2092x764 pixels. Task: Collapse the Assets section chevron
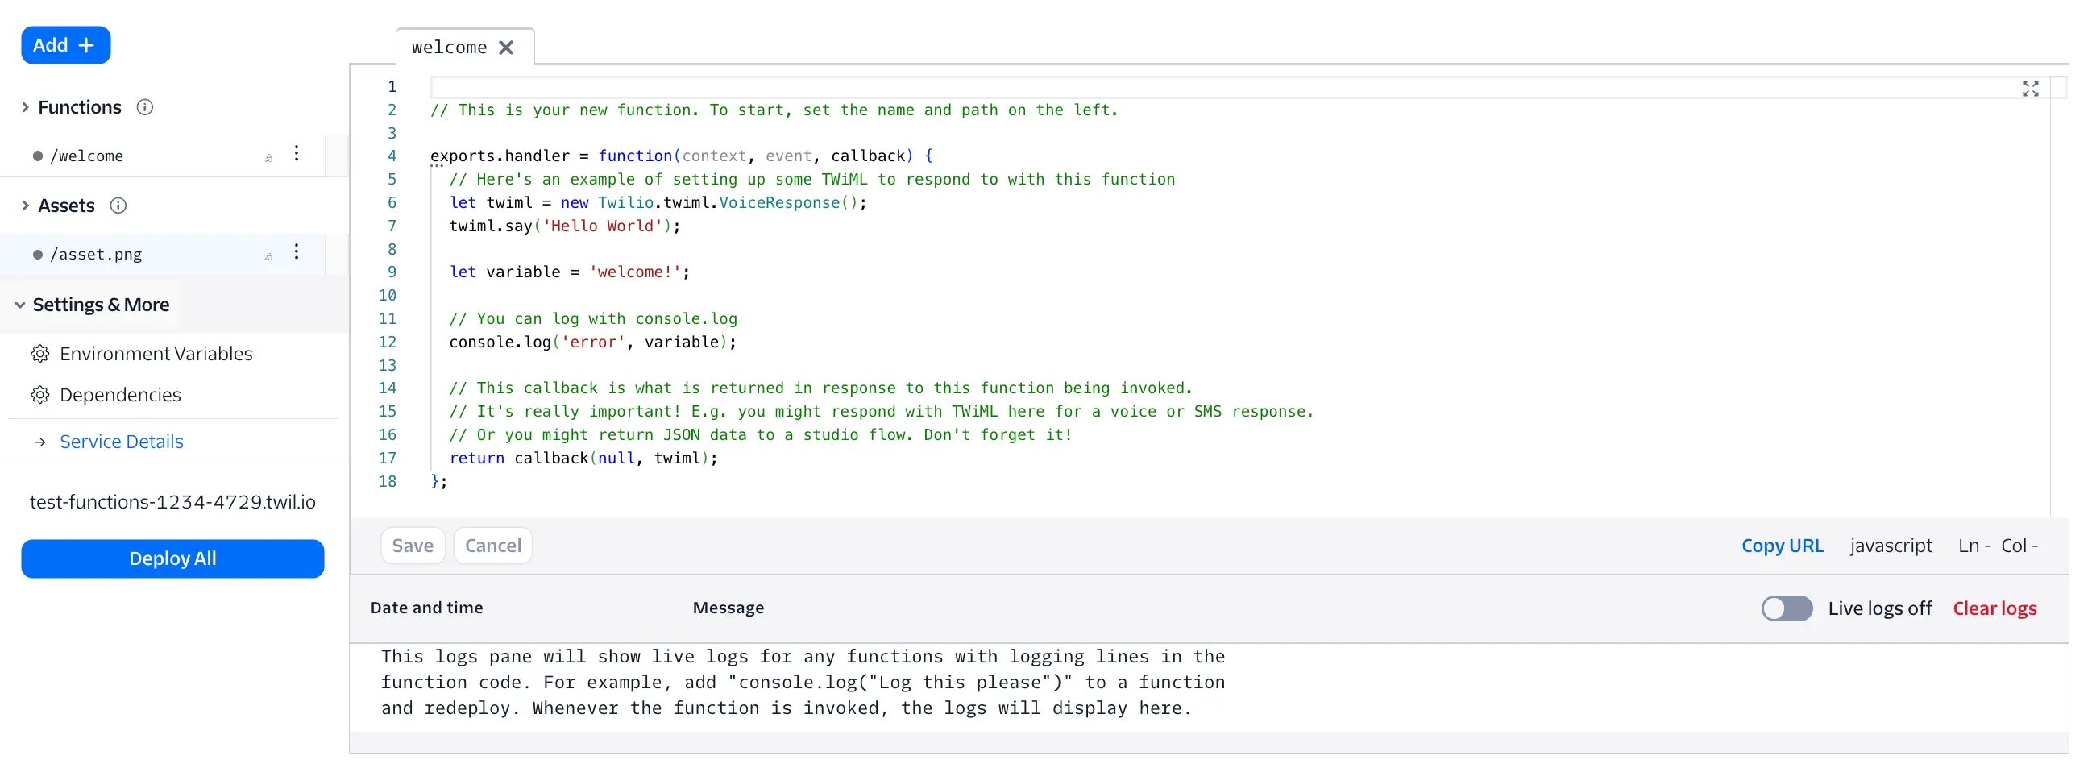(x=25, y=206)
